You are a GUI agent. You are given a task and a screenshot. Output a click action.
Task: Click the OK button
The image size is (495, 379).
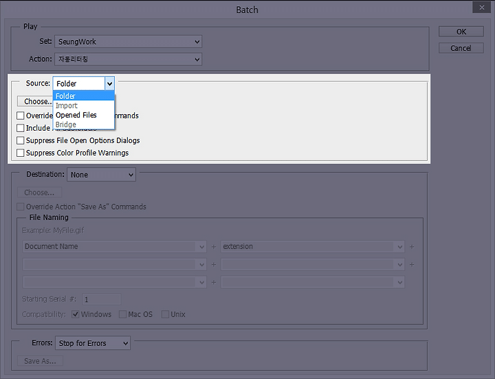pos(461,32)
